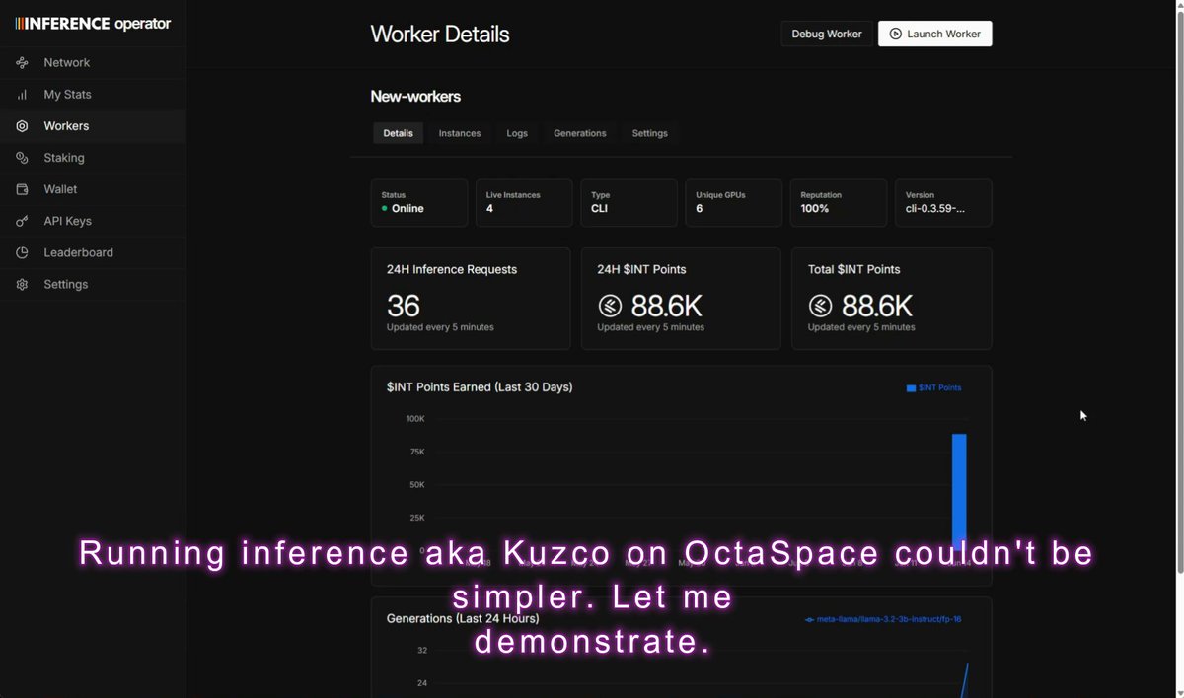The height and width of the screenshot is (698, 1184).
Task: Click the 50K axis label
Action: [417, 485]
